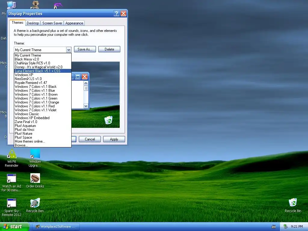The width and height of the screenshot is (308, 231).
Task: Pick Windows 7 Colors v1.1 Orange
Action: pyautogui.click(x=43, y=102)
